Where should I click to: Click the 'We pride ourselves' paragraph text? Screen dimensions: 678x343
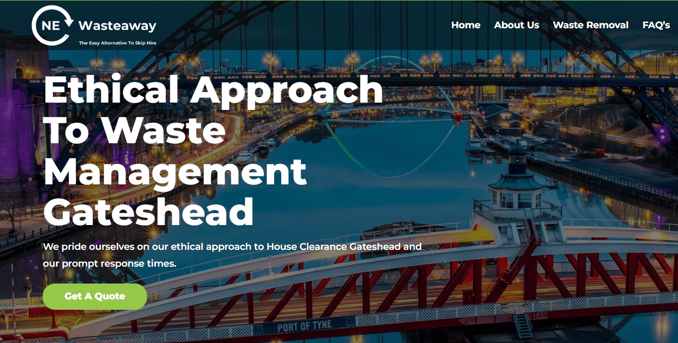point(232,255)
